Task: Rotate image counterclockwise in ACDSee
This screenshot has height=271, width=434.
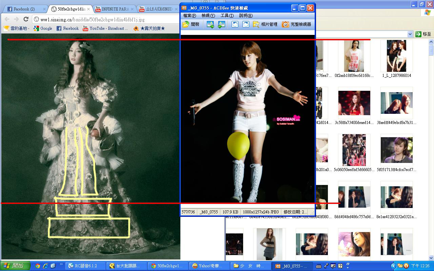Action: coord(235,24)
